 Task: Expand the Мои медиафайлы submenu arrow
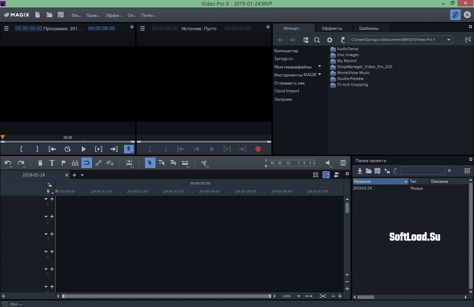[x=320, y=66]
